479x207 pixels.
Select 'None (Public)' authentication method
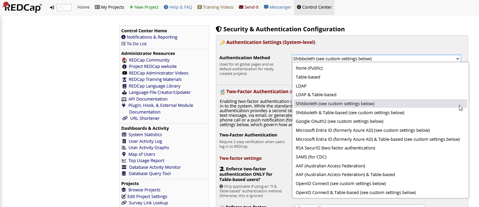(x=309, y=68)
